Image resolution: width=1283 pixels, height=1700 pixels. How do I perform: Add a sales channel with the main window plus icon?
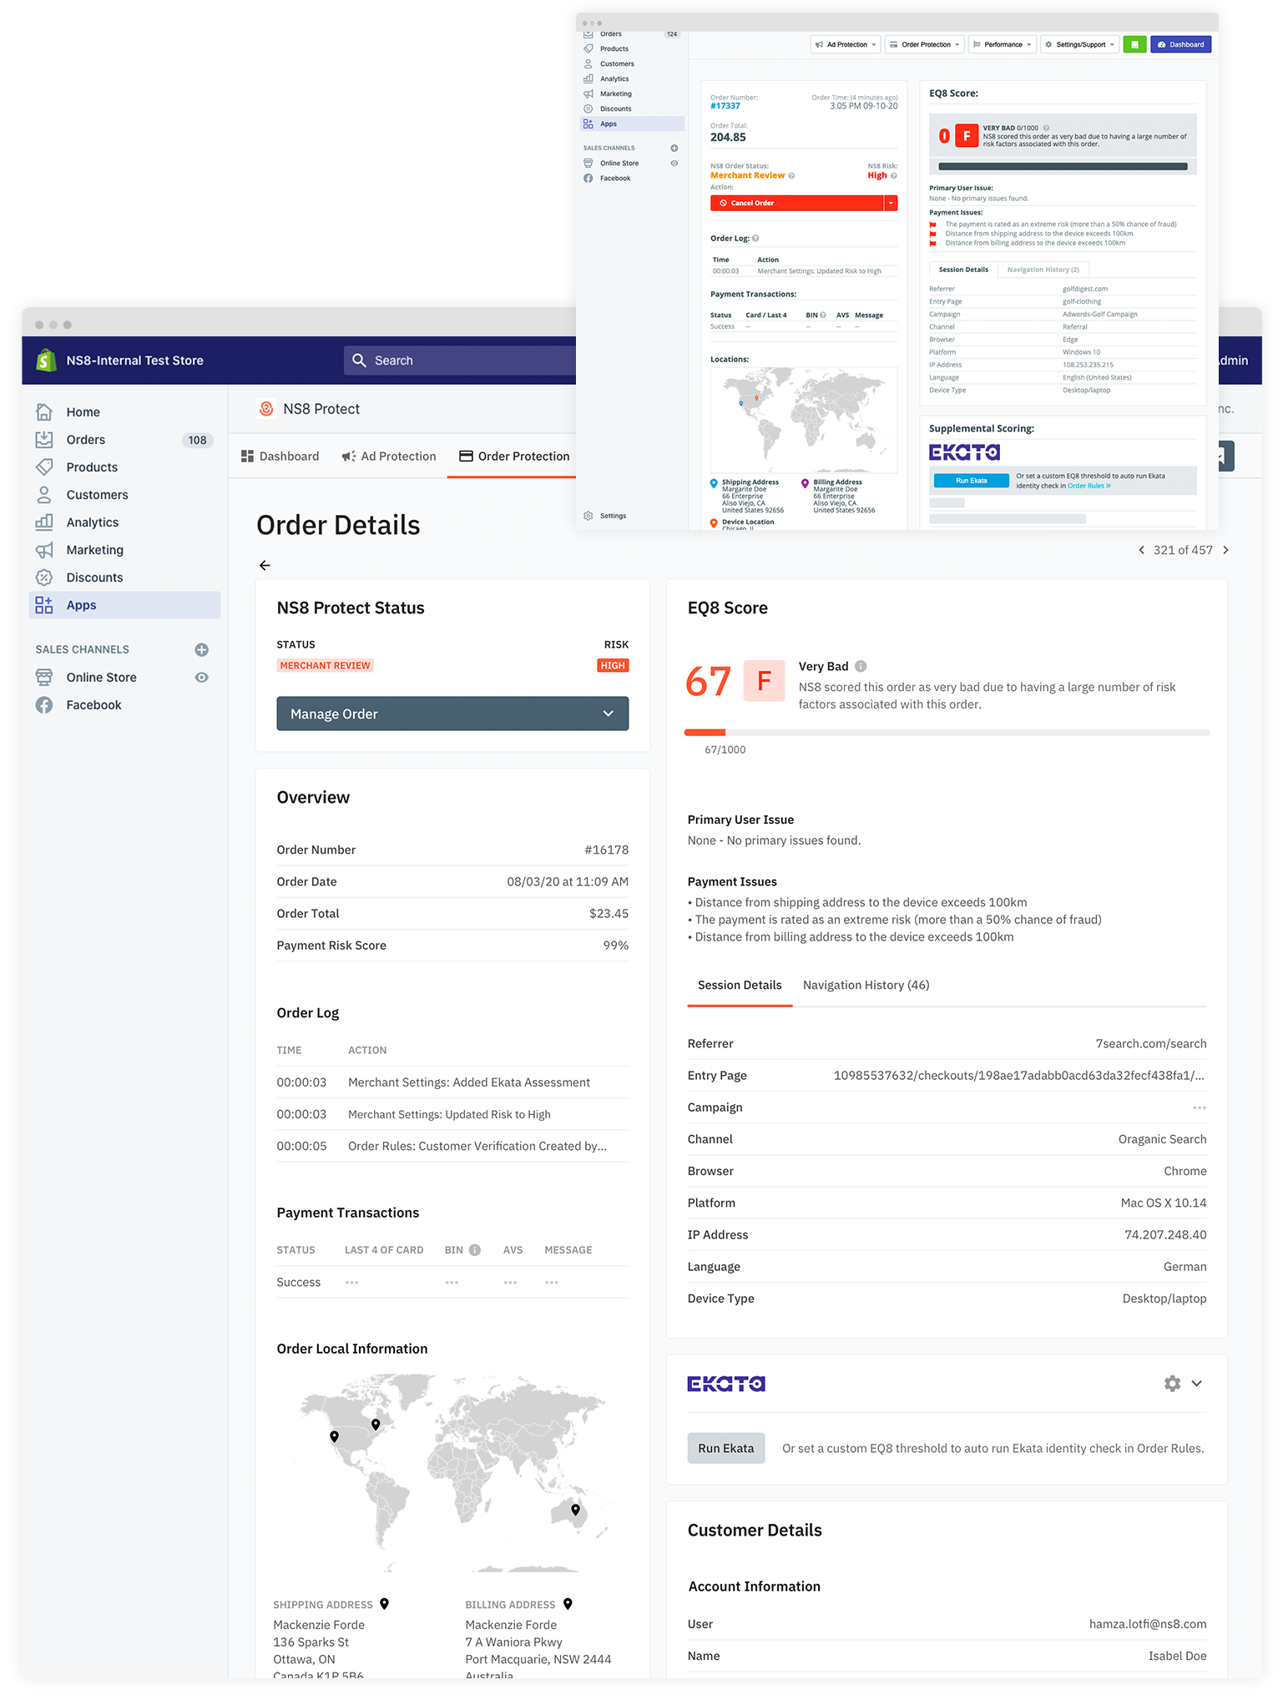click(201, 649)
